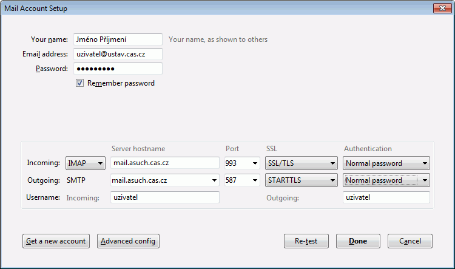Open Advanced config
This screenshot has height=269, width=455.
click(128, 241)
